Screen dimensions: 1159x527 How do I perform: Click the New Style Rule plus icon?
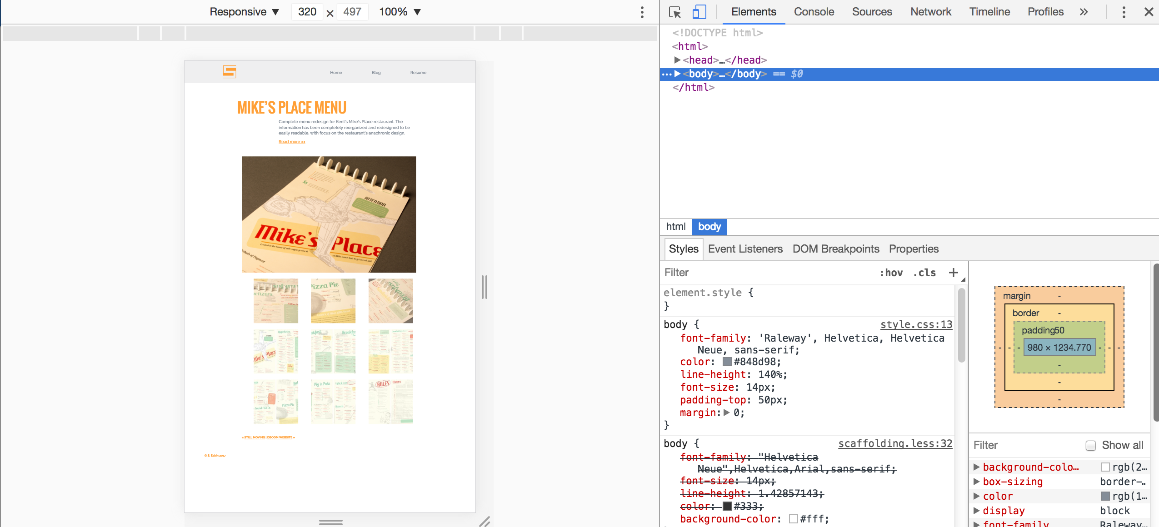pyautogui.click(x=953, y=273)
